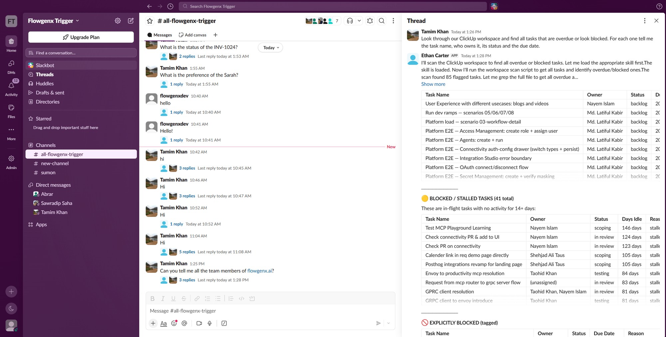Toggle bold formatting in composer
The width and height of the screenshot is (666, 337).
[x=153, y=299]
